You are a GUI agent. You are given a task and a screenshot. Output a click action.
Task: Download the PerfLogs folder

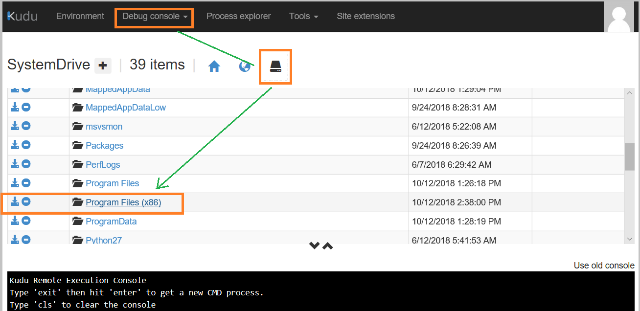pyautogui.click(x=15, y=164)
